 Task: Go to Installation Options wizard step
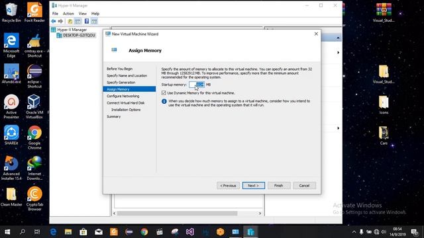click(x=126, y=110)
